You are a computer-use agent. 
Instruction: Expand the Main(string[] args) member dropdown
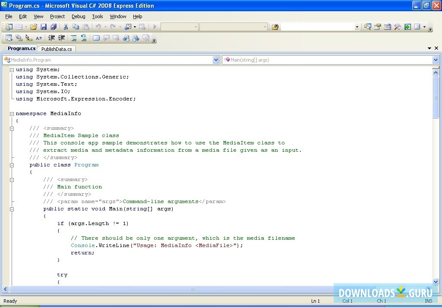[436, 60]
